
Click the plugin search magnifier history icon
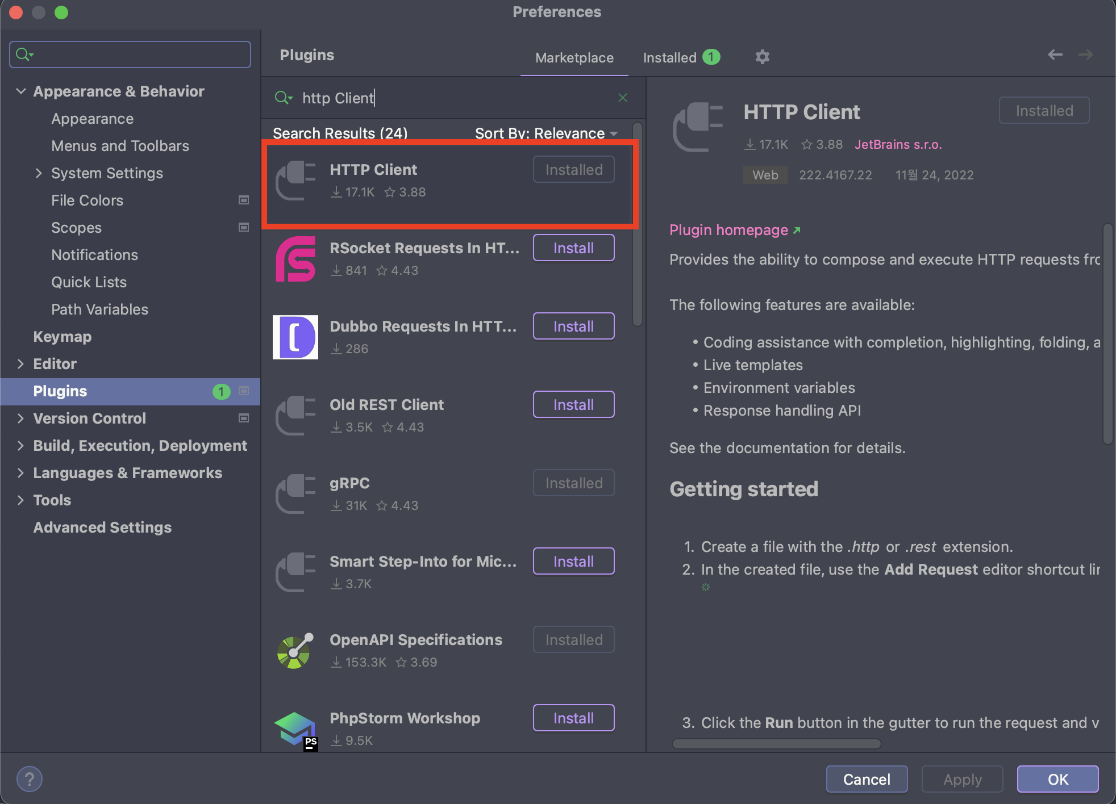pyautogui.click(x=283, y=98)
